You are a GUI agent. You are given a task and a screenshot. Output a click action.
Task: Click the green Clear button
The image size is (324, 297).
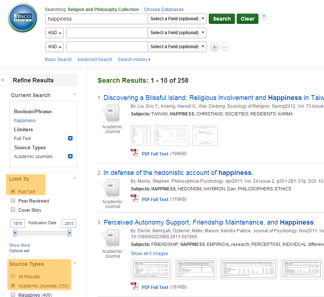(247, 19)
